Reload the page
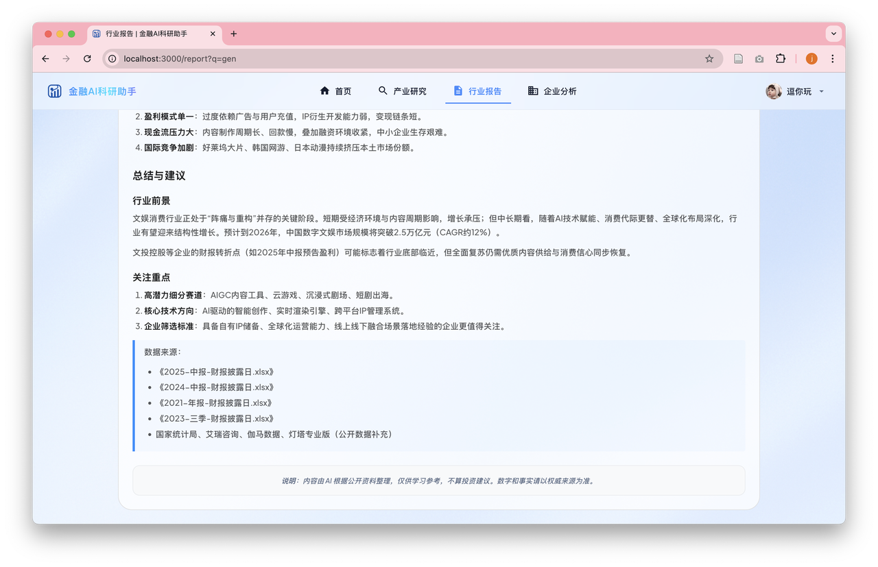This screenshot has height=567, width=878. [87, 59]
